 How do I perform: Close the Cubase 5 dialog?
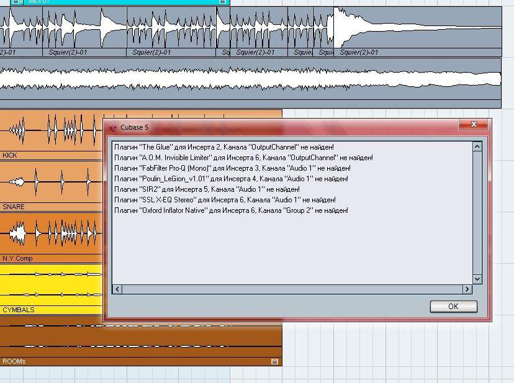474,124
